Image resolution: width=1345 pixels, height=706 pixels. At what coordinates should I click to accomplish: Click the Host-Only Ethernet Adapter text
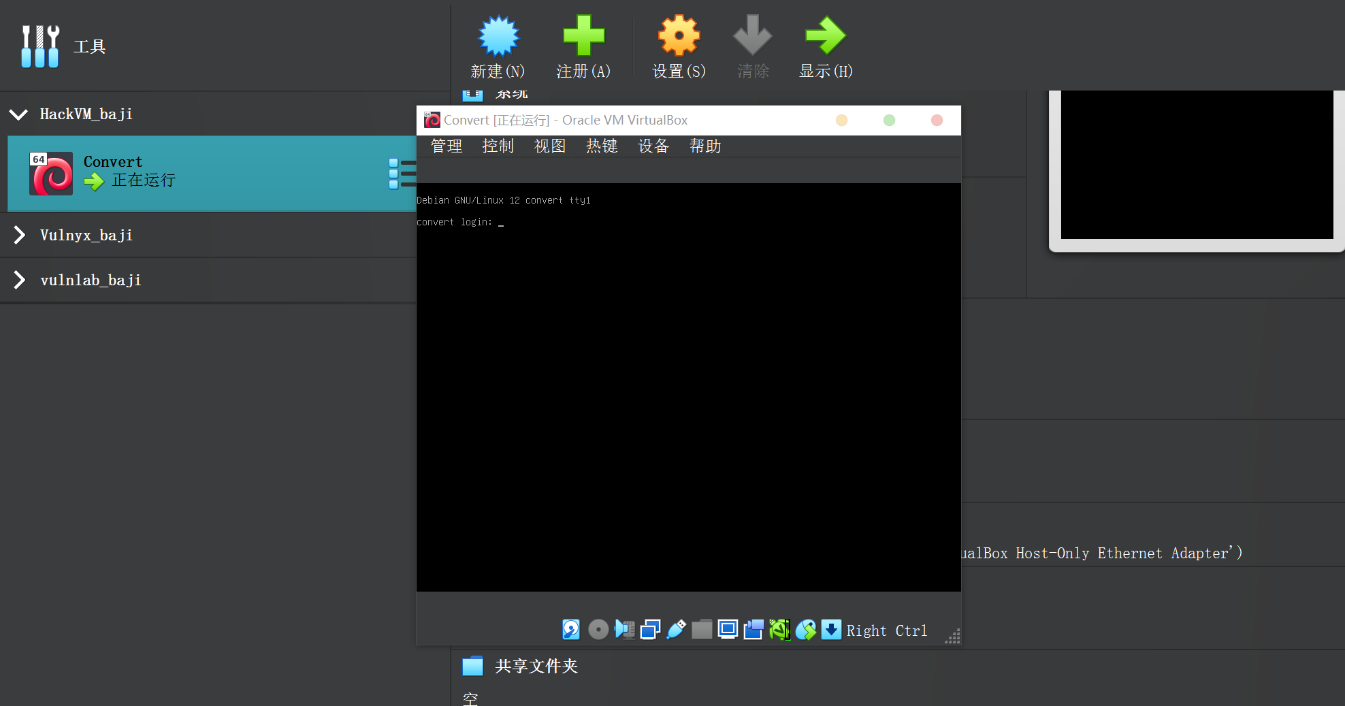[x=1102, y=553]
